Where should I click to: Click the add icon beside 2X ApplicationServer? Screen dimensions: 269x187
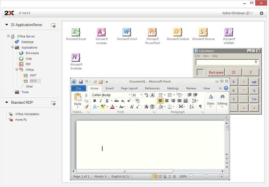53,25
